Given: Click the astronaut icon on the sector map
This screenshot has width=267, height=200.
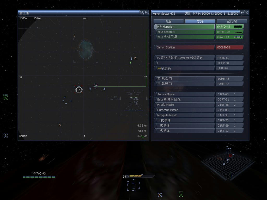Looking at the screenshot, I should pyautogui.click(x=90, y=89).
